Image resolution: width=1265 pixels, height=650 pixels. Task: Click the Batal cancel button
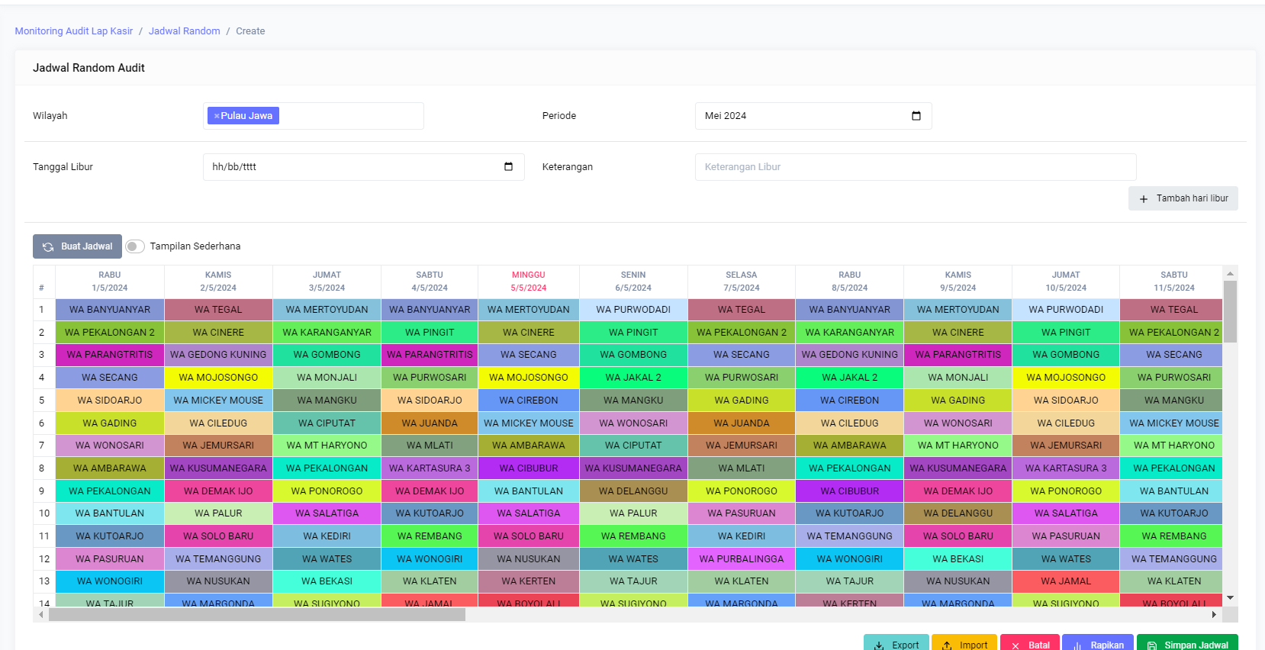coord(1029,643)
